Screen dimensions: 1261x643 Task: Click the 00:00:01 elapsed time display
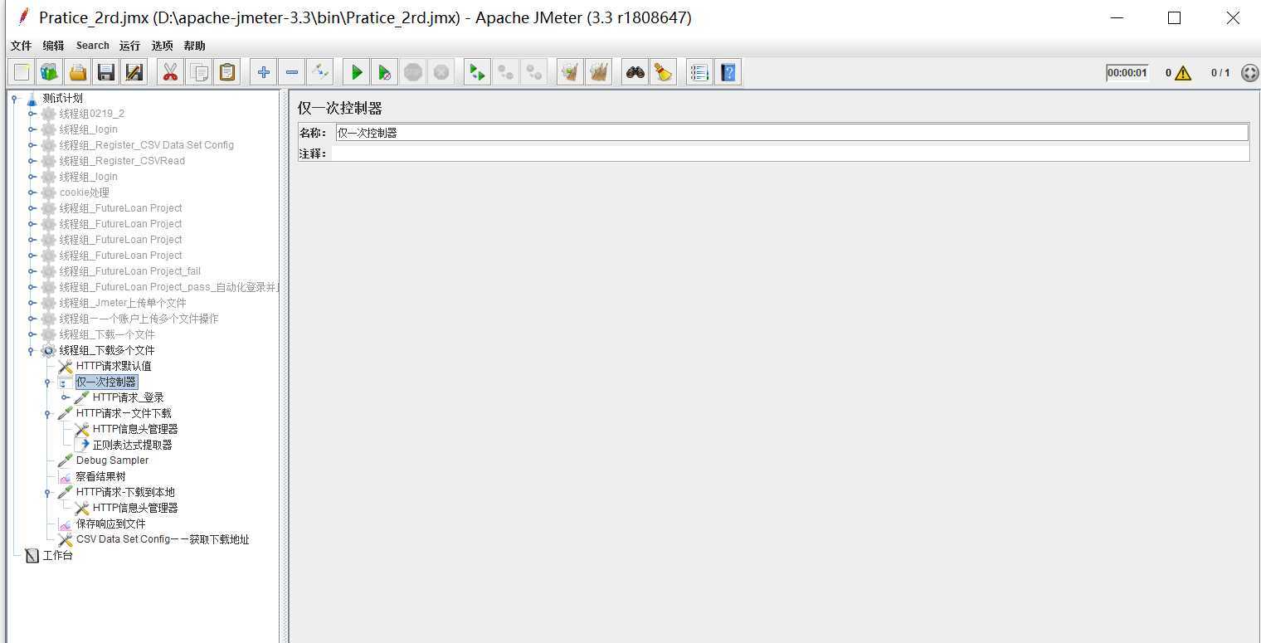[1127, 73]
